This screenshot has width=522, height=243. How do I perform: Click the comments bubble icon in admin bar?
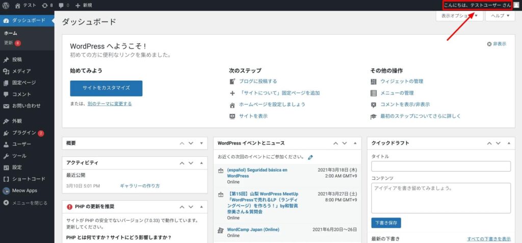pyautogui.click(x=64, y=5)
